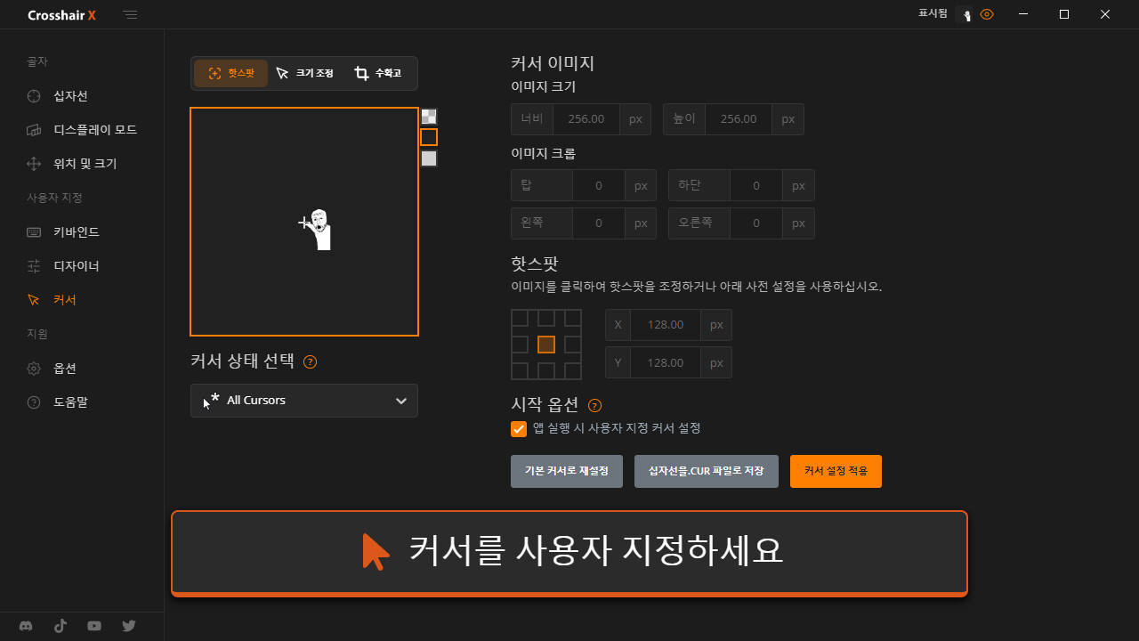Collapse sidebar using hamburger menu icon
This screenshot has width=1139, height=641.
click(131, 15)
